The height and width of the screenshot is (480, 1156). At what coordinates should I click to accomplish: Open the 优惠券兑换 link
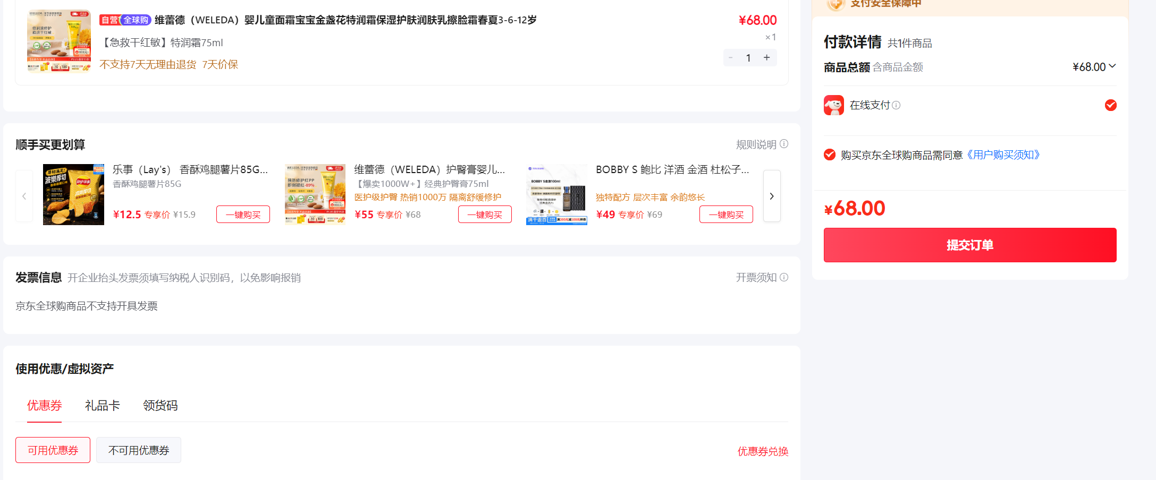tap(763, 451)
